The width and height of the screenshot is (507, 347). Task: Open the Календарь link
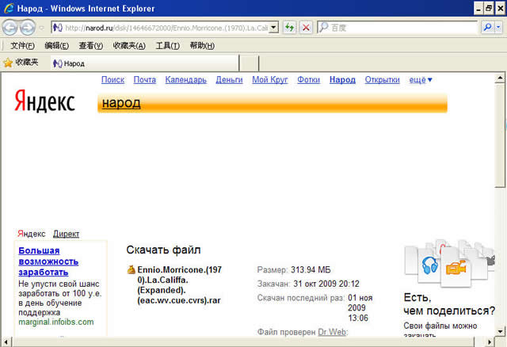(x=186, y=80)
